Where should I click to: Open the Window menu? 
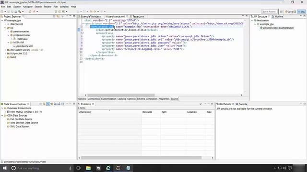coord(64,7)
